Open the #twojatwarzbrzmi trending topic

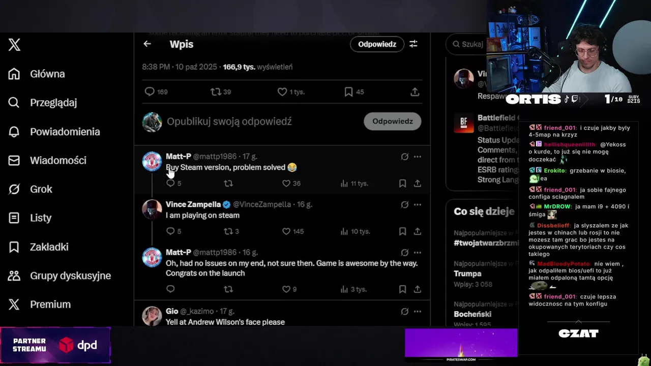[x=486, y=243]
